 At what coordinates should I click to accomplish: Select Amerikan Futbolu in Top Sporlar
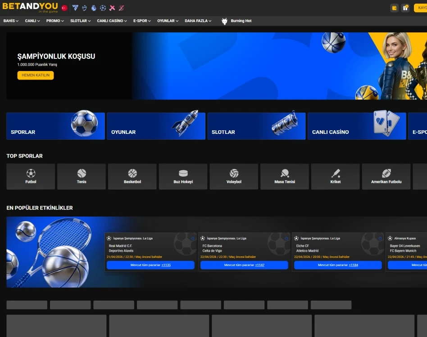(386, 177)
